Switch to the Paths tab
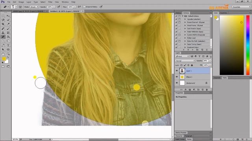 pos(225,78)
